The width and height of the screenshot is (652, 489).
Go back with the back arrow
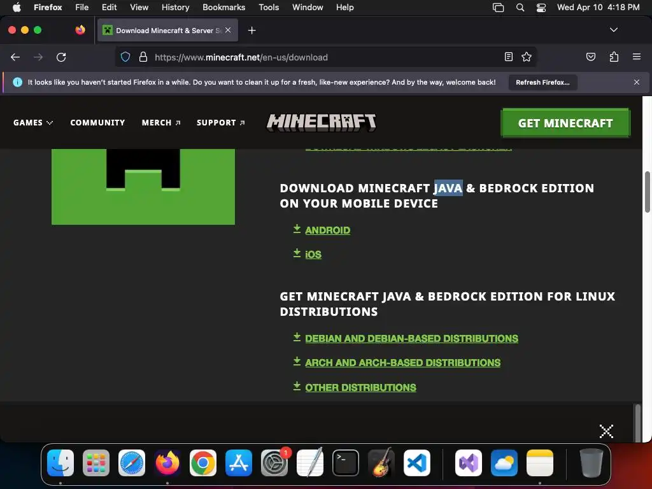15,57
